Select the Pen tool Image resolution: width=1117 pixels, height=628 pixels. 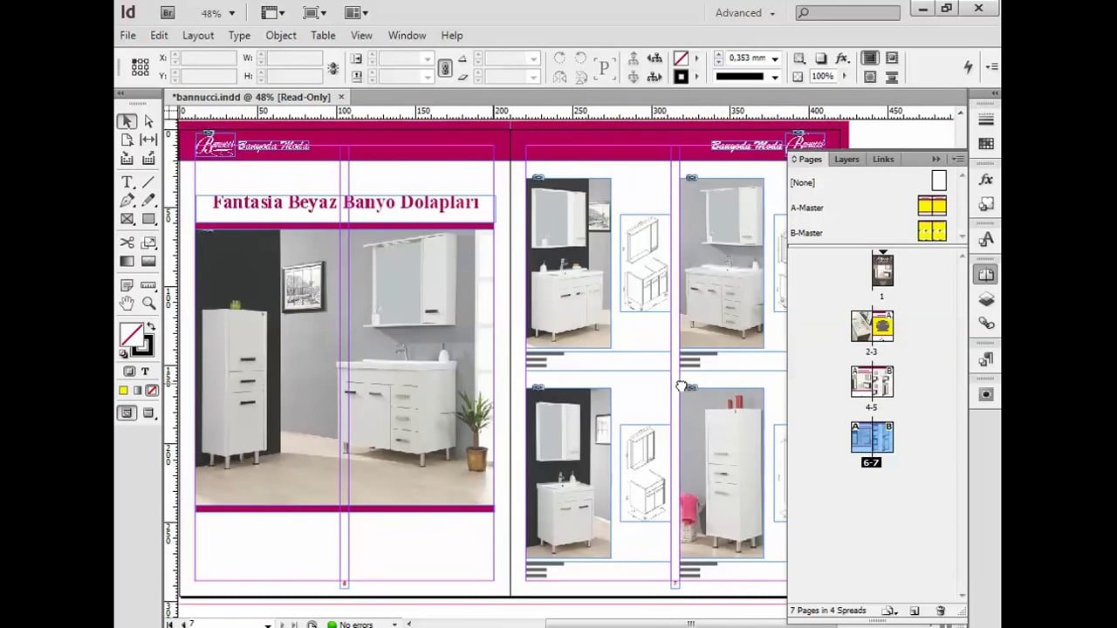coord(127,201)
